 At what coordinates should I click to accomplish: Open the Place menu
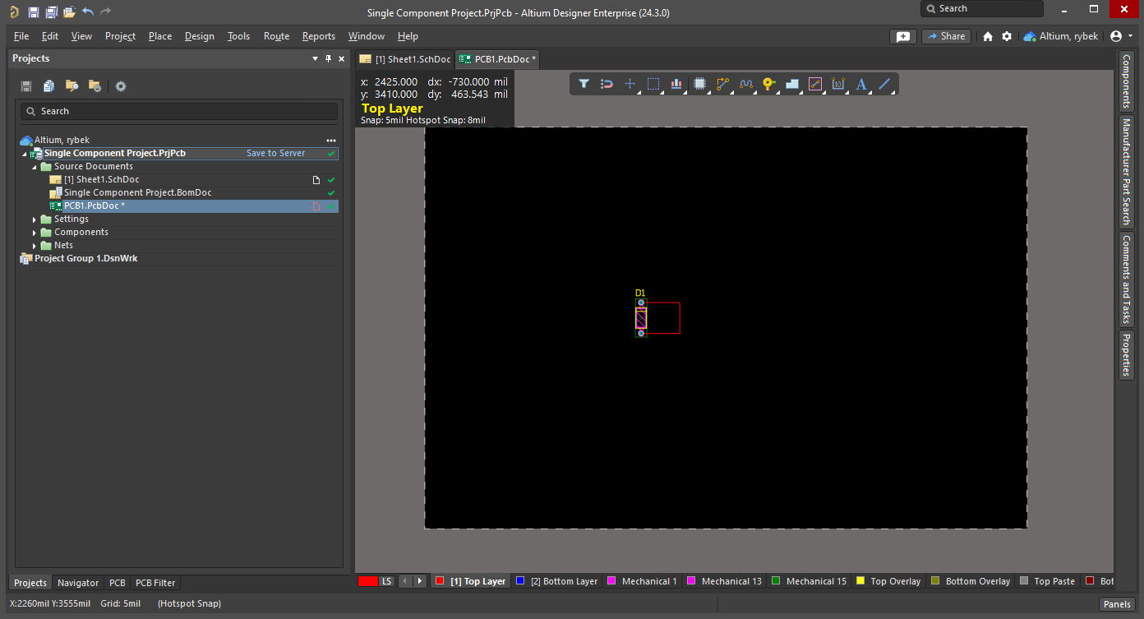coord(160,36)
